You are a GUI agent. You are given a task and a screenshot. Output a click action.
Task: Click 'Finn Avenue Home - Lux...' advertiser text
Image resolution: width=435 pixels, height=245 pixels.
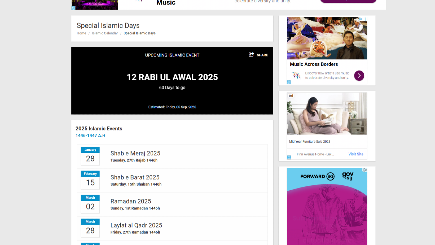point(315,154)
